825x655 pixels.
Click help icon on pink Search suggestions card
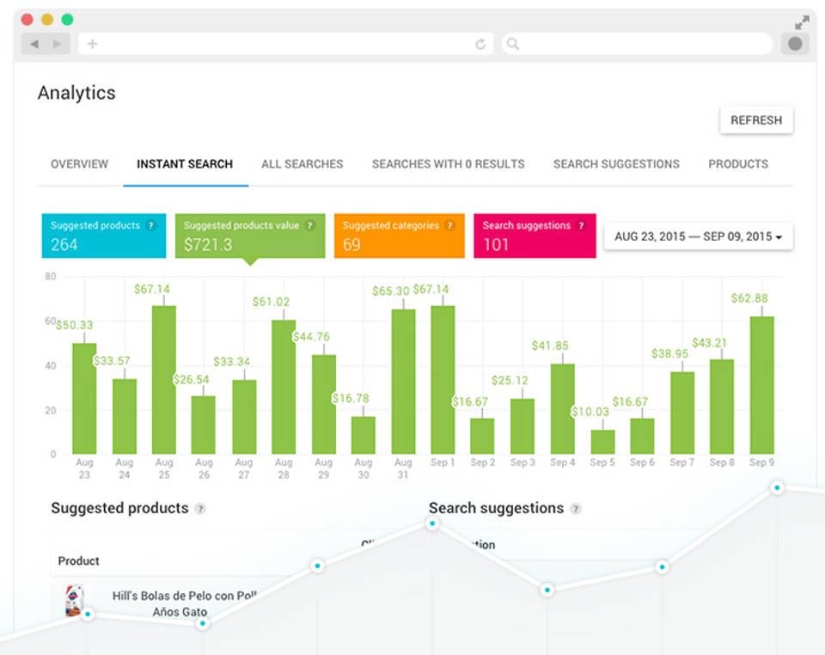click(581, 226)
